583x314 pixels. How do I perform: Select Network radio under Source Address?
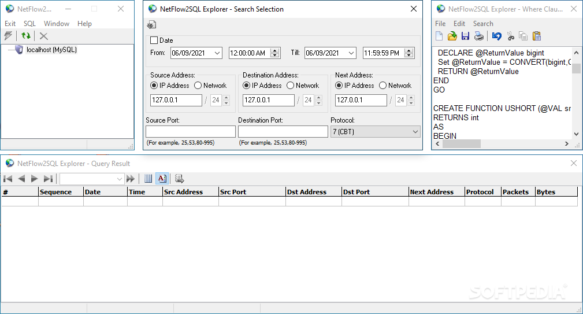tap(198, 86)
